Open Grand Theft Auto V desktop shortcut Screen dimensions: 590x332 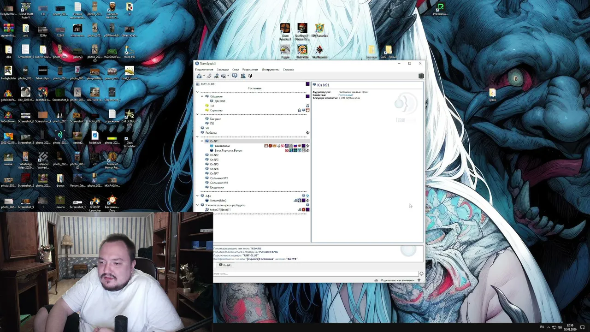click(x=25, y=10)
